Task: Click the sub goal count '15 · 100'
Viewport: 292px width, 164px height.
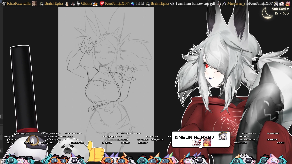Action: click(281, 13)
